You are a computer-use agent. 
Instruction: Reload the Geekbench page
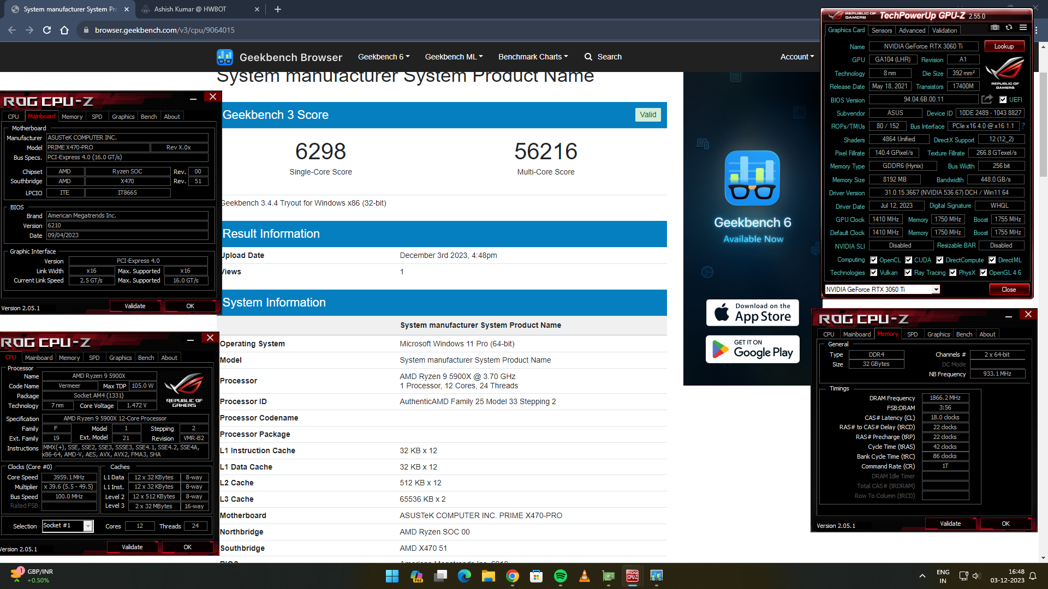[47, 30]
